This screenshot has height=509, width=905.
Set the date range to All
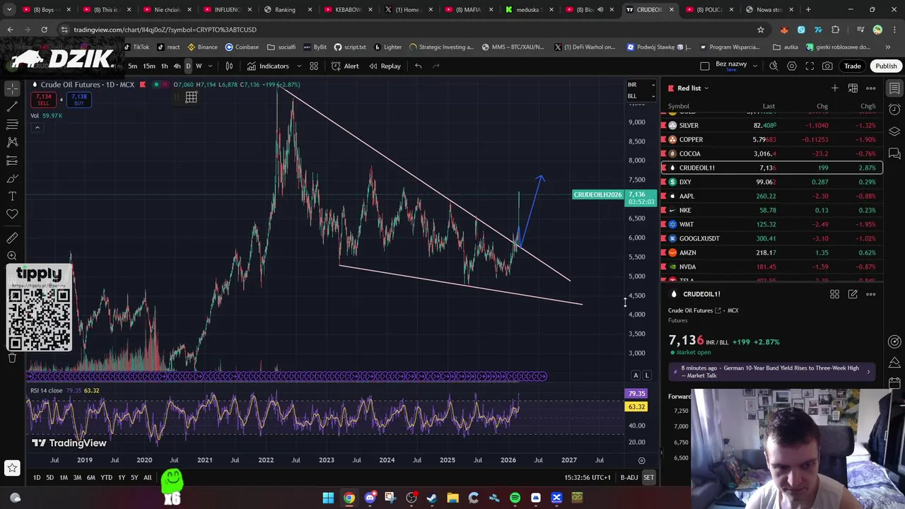coord(148,478)
